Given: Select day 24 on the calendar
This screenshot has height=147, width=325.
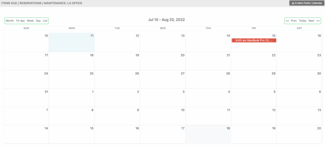Looking at the screenshot, I should point(26,79).
